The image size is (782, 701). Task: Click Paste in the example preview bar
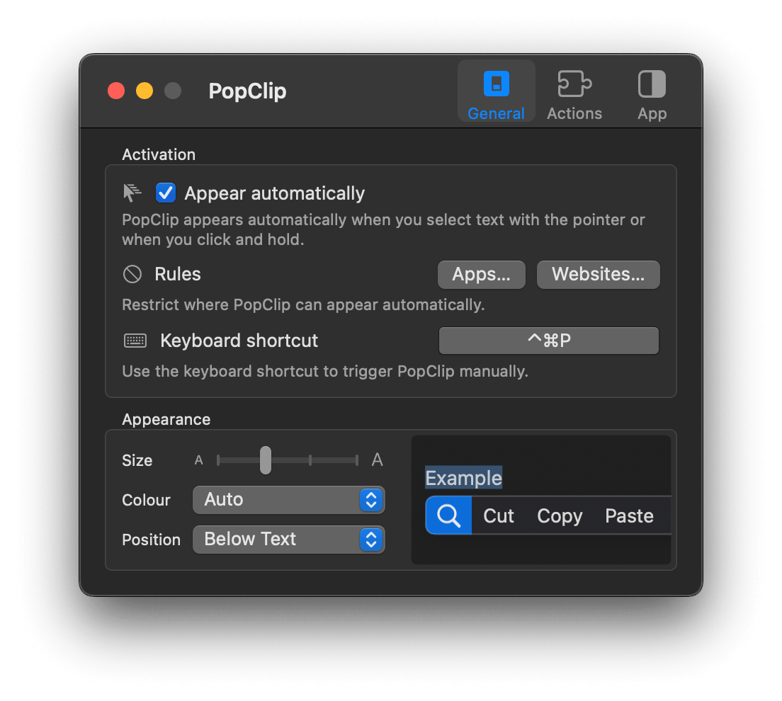(629, 515)
